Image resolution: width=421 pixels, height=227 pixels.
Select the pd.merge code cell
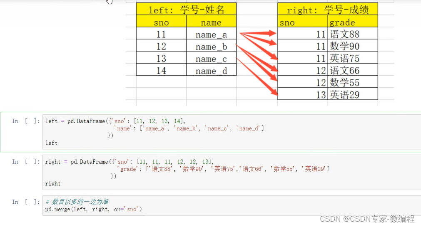point(232,205)
